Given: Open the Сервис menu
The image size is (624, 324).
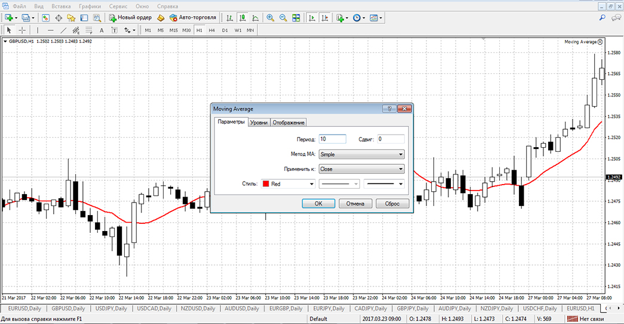Looking at the screenshot, I should (118, 6).
